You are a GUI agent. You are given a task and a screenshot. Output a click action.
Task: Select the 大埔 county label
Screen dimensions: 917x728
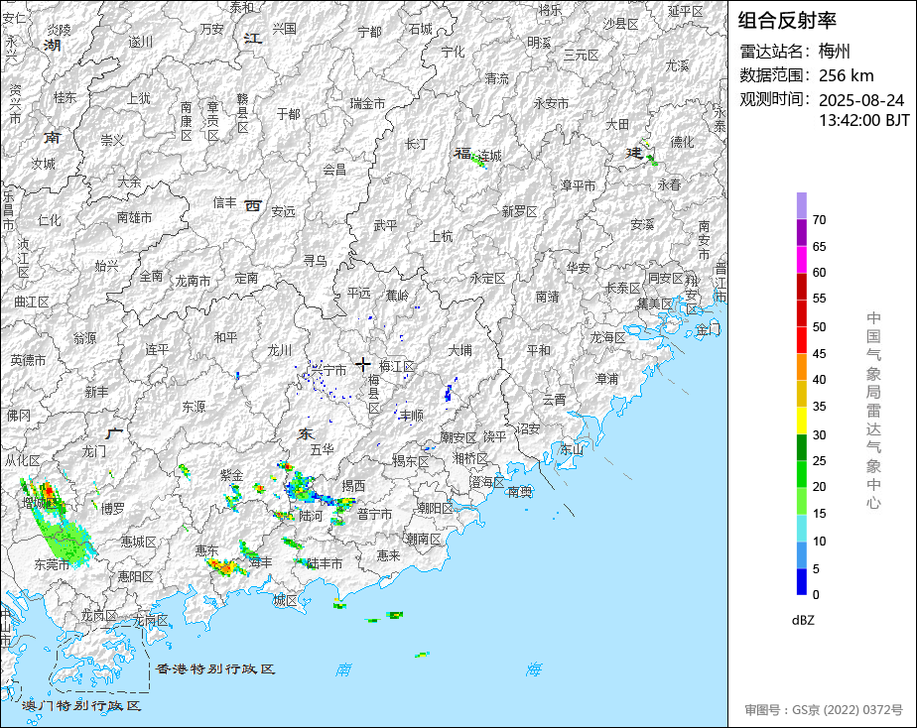460,350
